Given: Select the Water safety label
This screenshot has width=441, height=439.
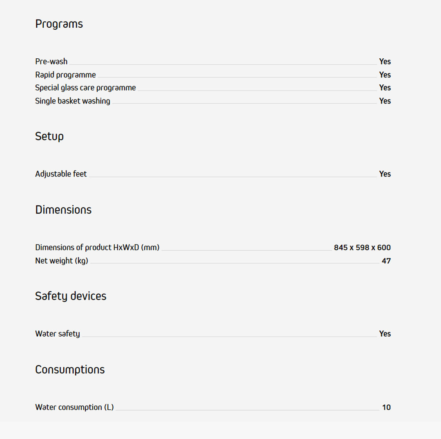Looking at the screenshot, I should coord(58,334).
